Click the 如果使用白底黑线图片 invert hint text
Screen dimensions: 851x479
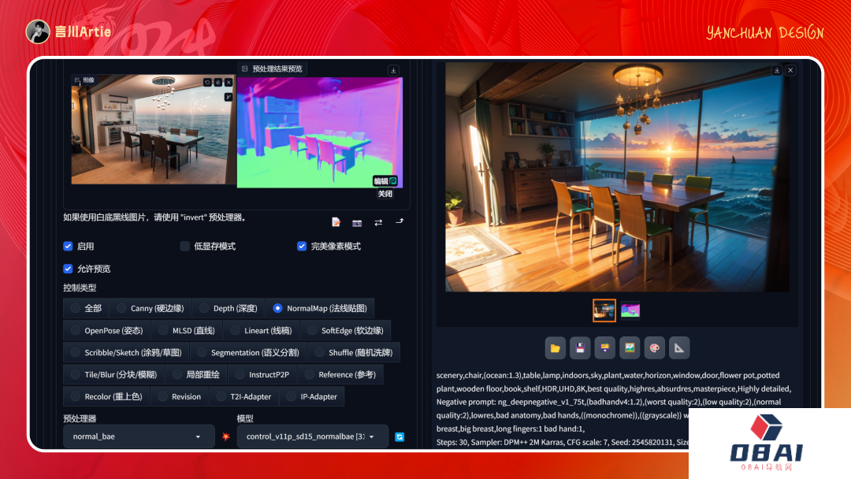point(155,217)
